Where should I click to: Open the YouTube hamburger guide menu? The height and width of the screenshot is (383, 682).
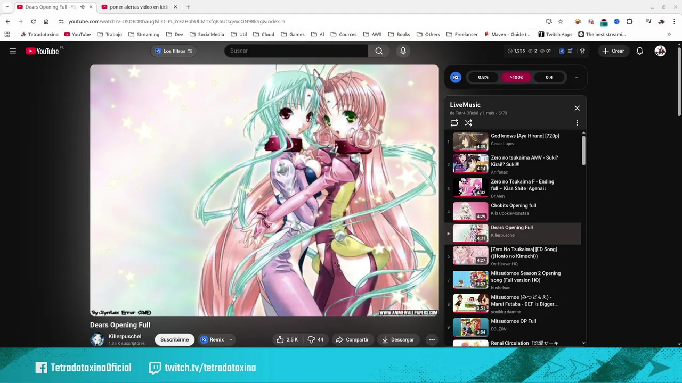[13, 51]
